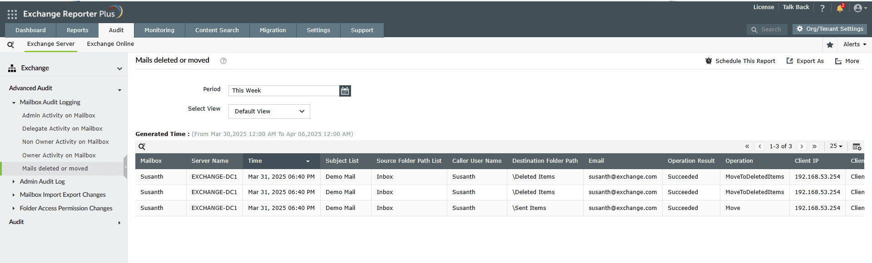Click the Server Name column header

point(214,161)
